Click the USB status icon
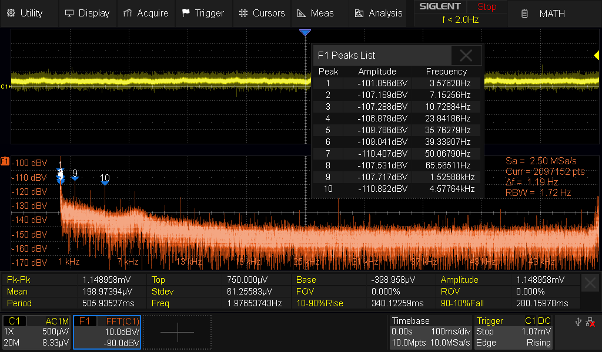602x352 pixels. coord(579,322)
